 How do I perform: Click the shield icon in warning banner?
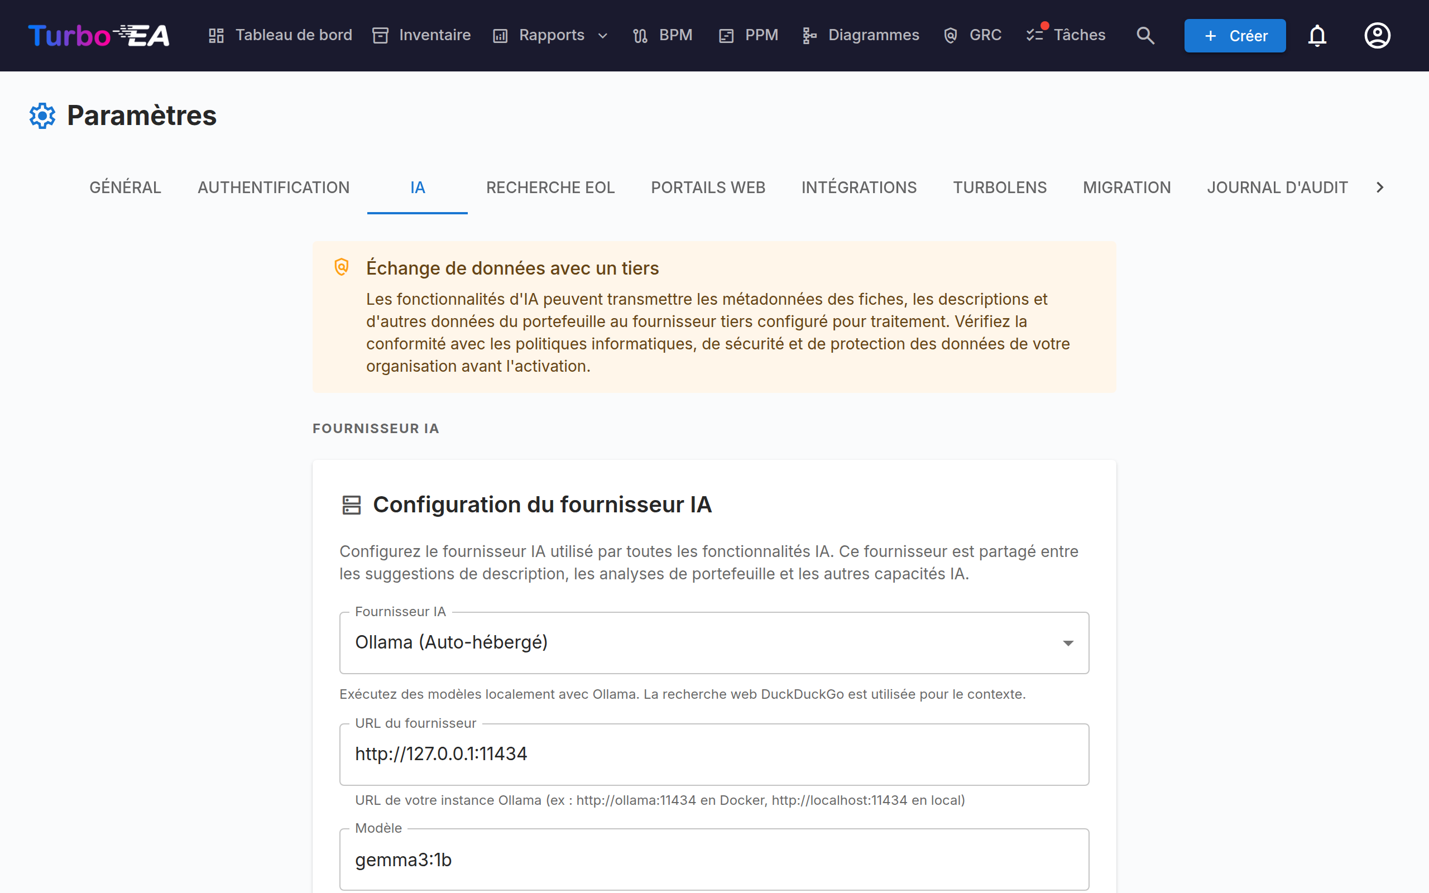(341, 267)
